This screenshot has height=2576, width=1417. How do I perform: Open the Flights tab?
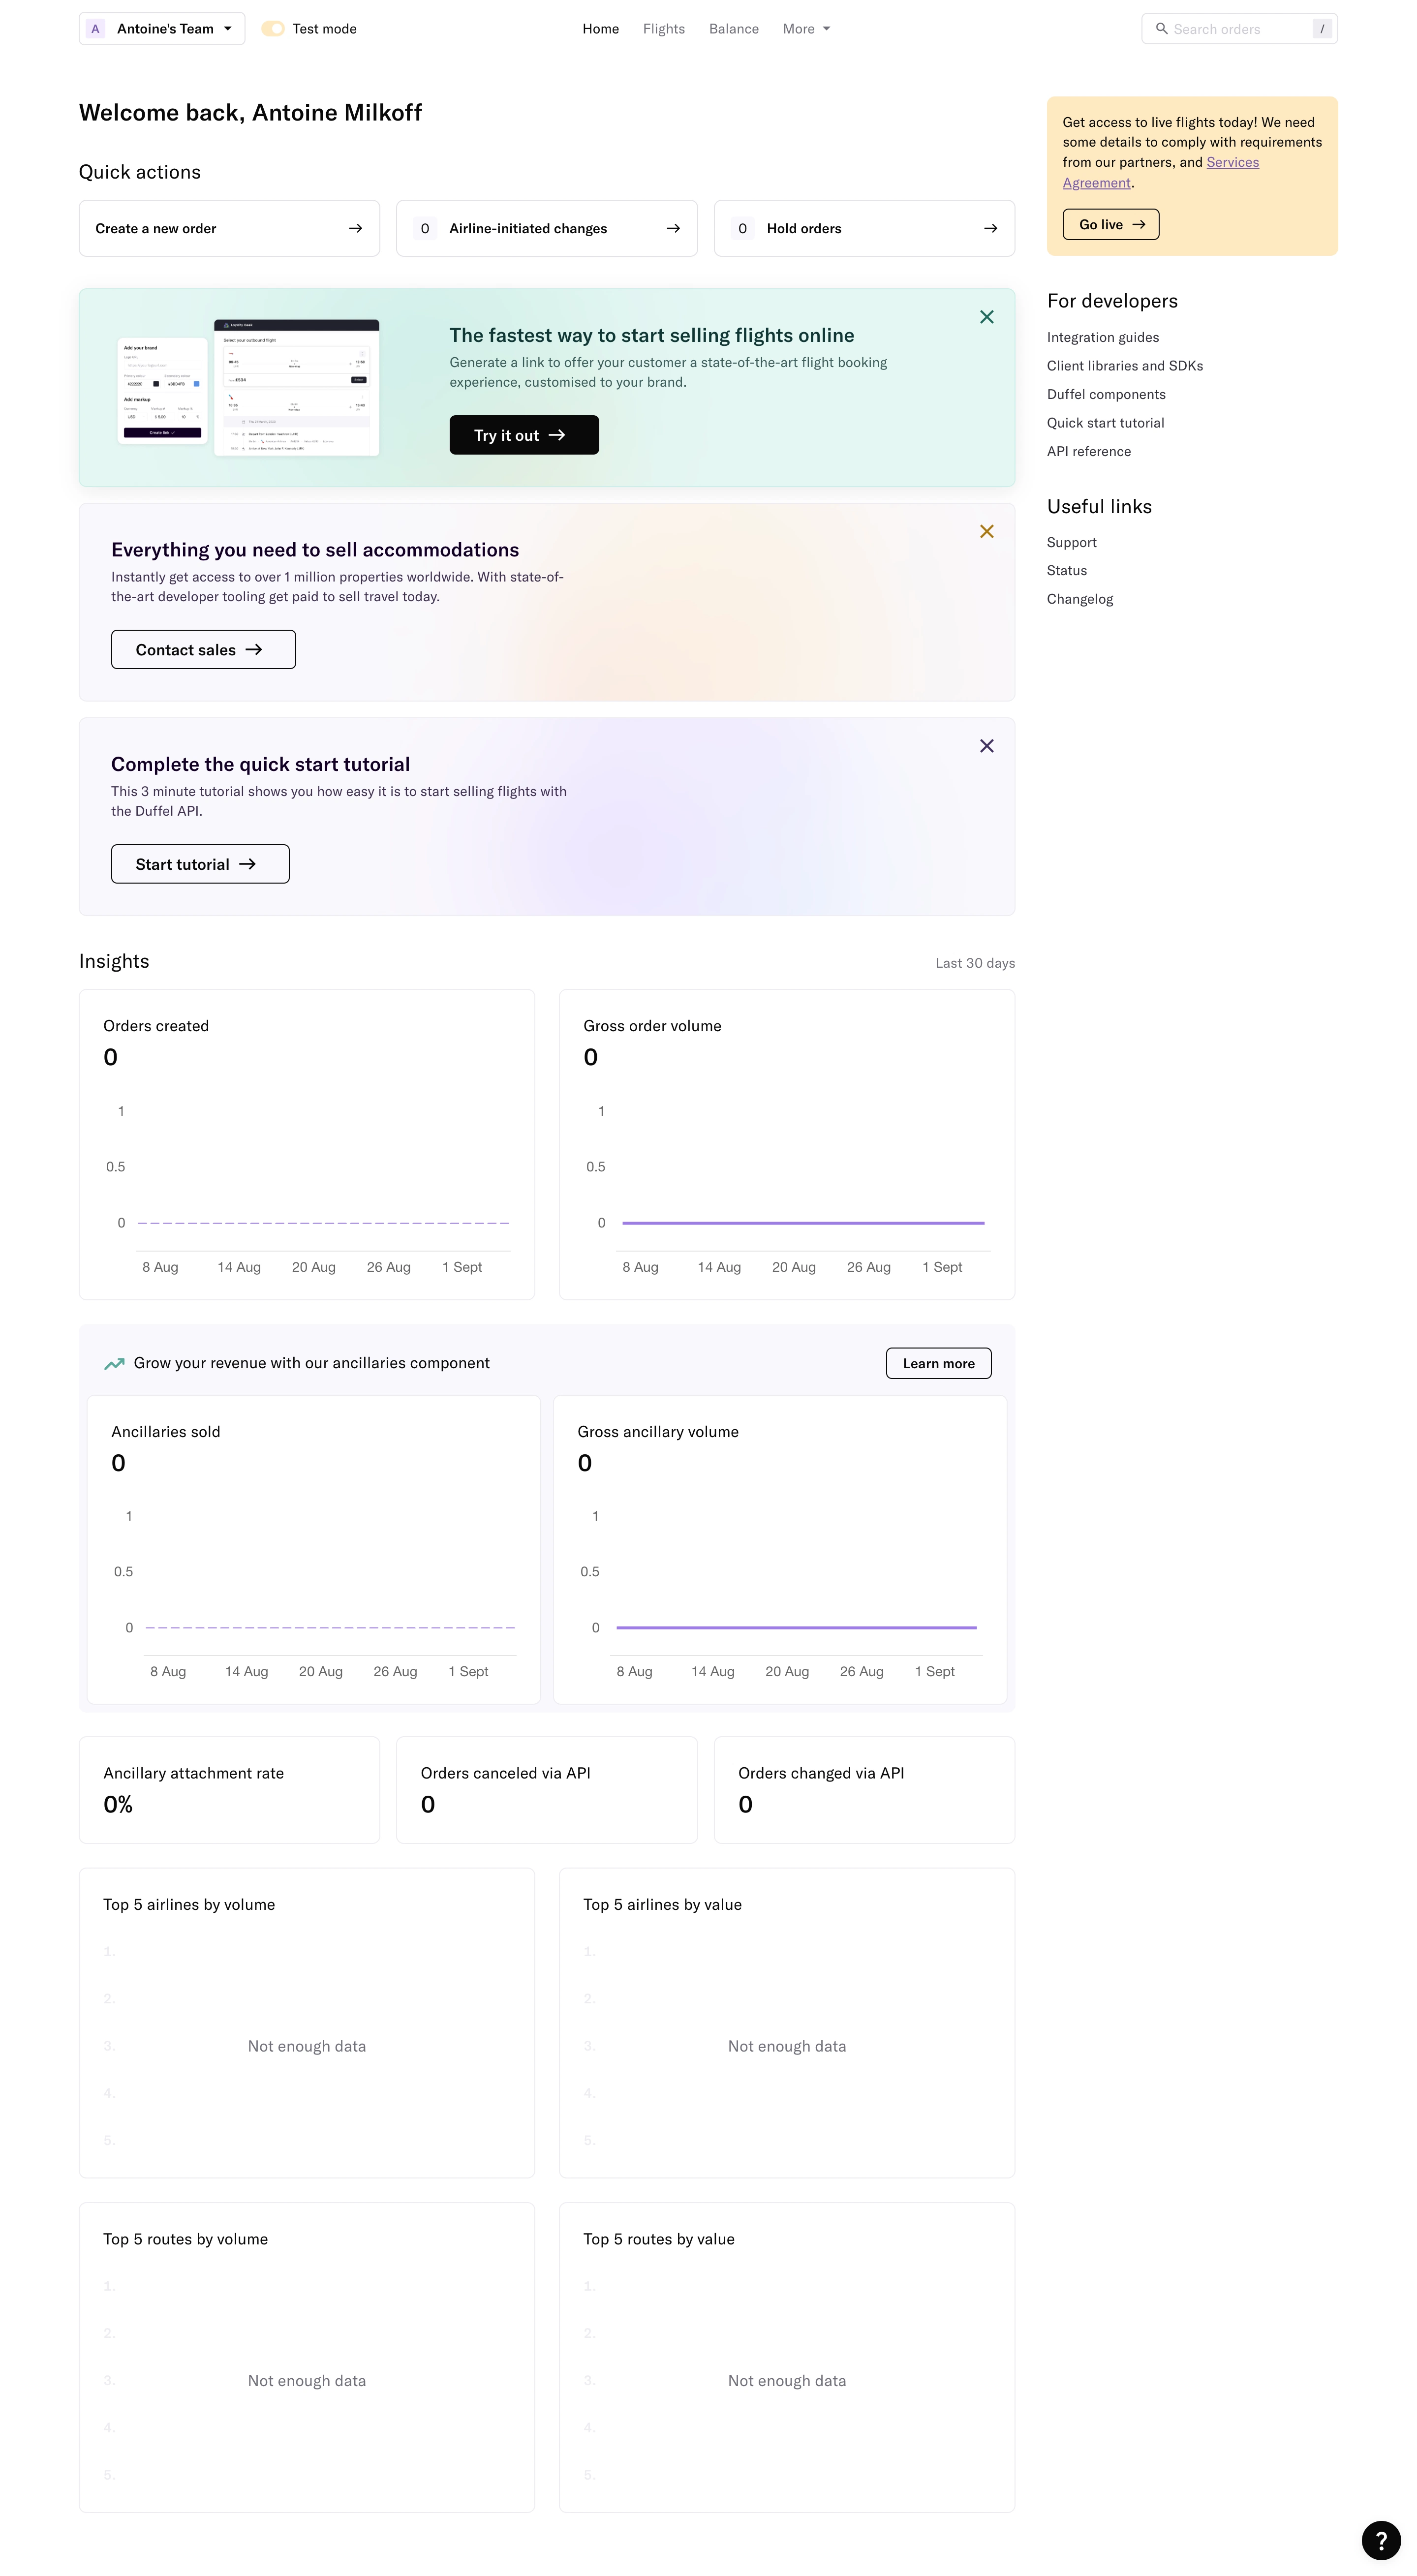(664, 29)
